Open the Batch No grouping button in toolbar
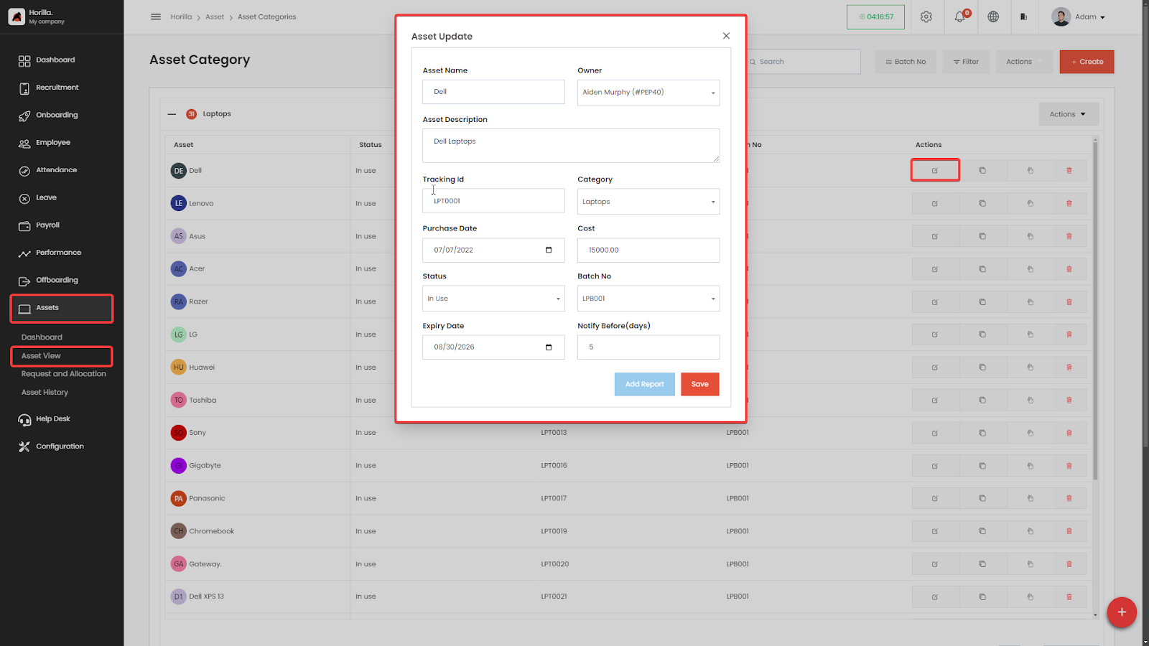 click(x=906, y=62)
